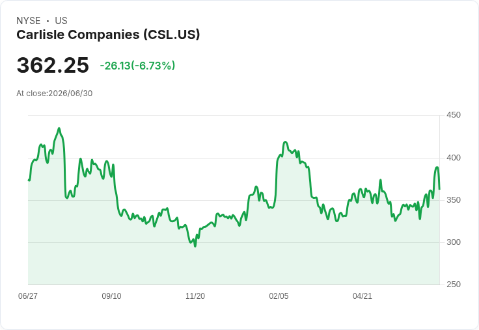Click the 450 y-axis price label
This screenshot has height=330, width=479.
coord(454,115)
